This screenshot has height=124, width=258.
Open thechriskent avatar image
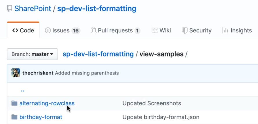(x=16, y=72)
